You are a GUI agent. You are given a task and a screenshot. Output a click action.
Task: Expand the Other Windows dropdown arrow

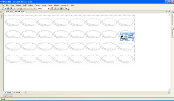67,8
